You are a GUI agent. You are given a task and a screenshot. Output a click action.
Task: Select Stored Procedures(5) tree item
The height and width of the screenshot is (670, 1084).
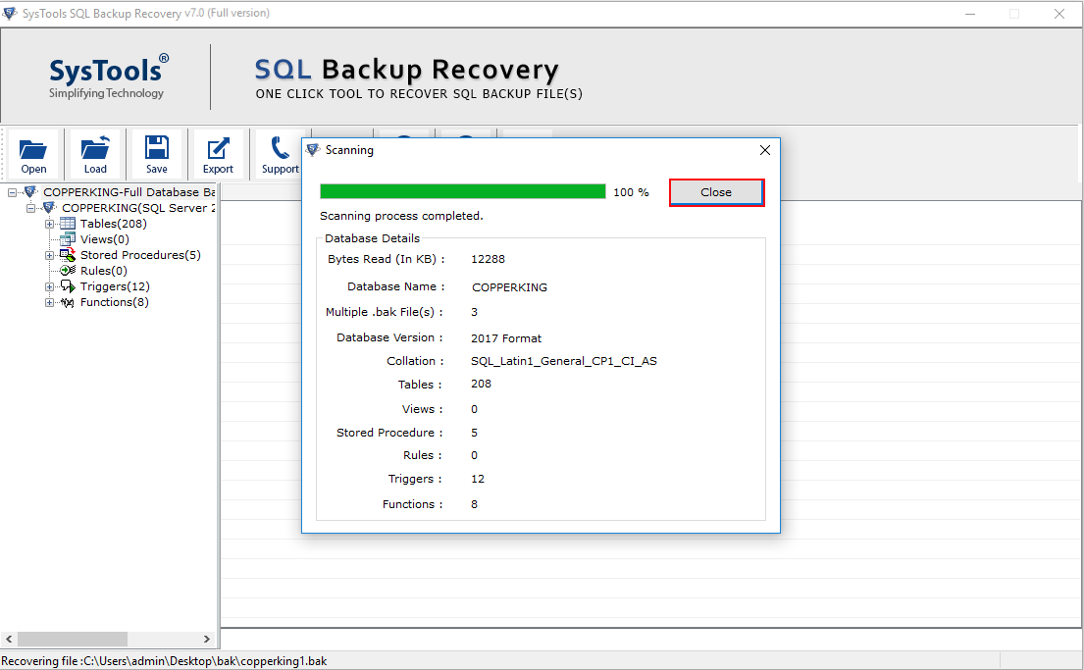tap(140, 255)
